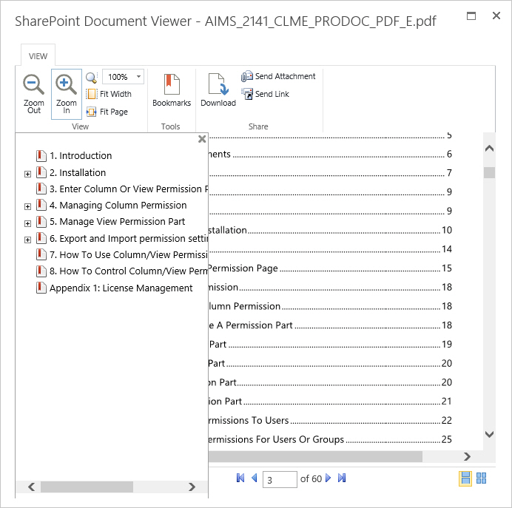Switch to the VIEW ribbon tab
Viewport: 512px width, 508px height.
click(38, 56)
